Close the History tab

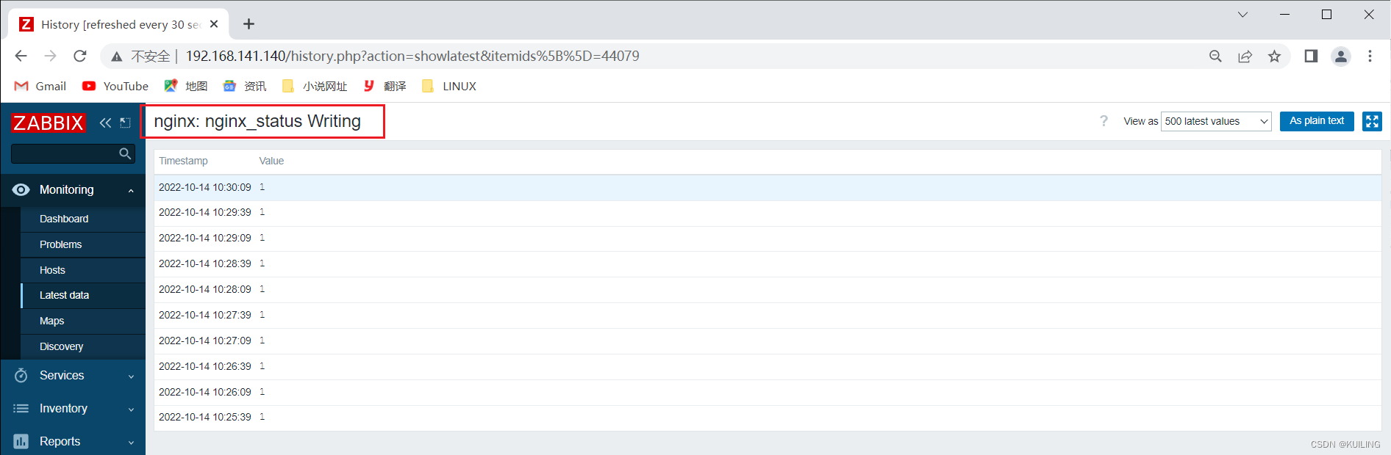tap(214, 24)
